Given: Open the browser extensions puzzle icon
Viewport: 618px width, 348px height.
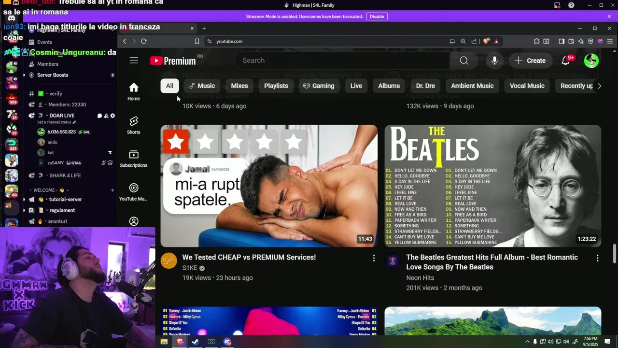Looking at the screenshot, I should (x=536, y=42).
